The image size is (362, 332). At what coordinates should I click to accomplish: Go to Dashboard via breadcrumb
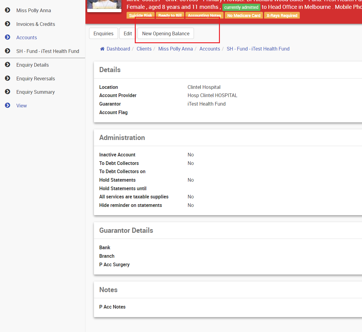(118, 49)
